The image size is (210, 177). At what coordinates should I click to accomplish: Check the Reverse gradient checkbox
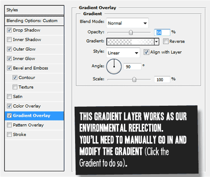166,41
